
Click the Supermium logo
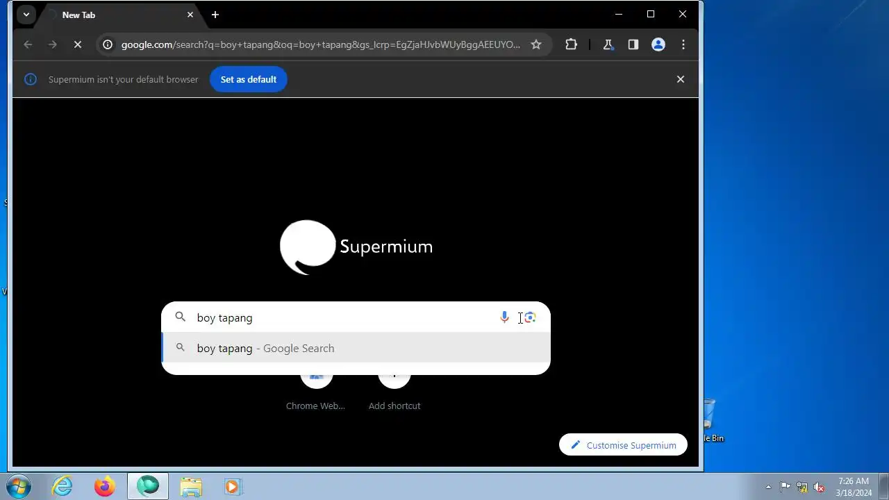click(x=356, y=247)
